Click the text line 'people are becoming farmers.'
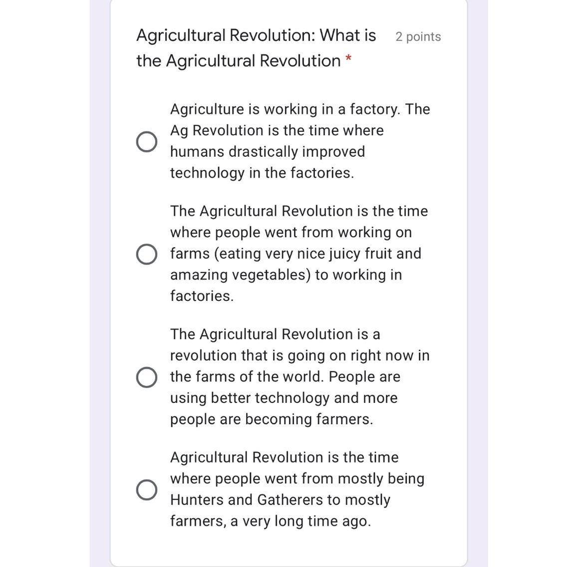582x567 pixels. point(272,419)
